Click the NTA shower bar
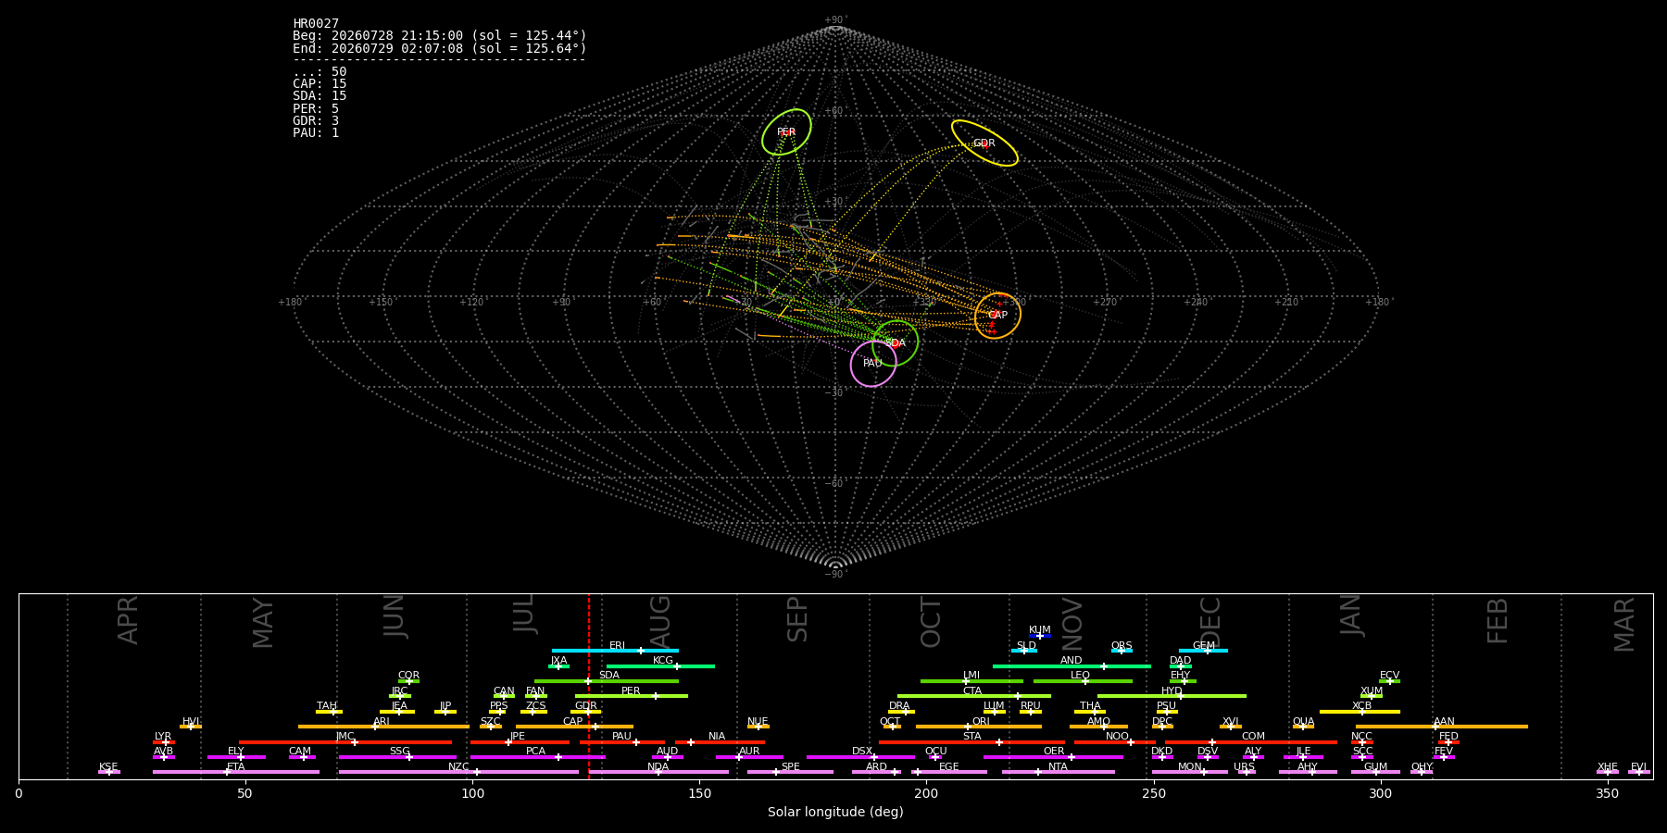The width and height of the screenshot is (1667, 833). pos(1058,772)
